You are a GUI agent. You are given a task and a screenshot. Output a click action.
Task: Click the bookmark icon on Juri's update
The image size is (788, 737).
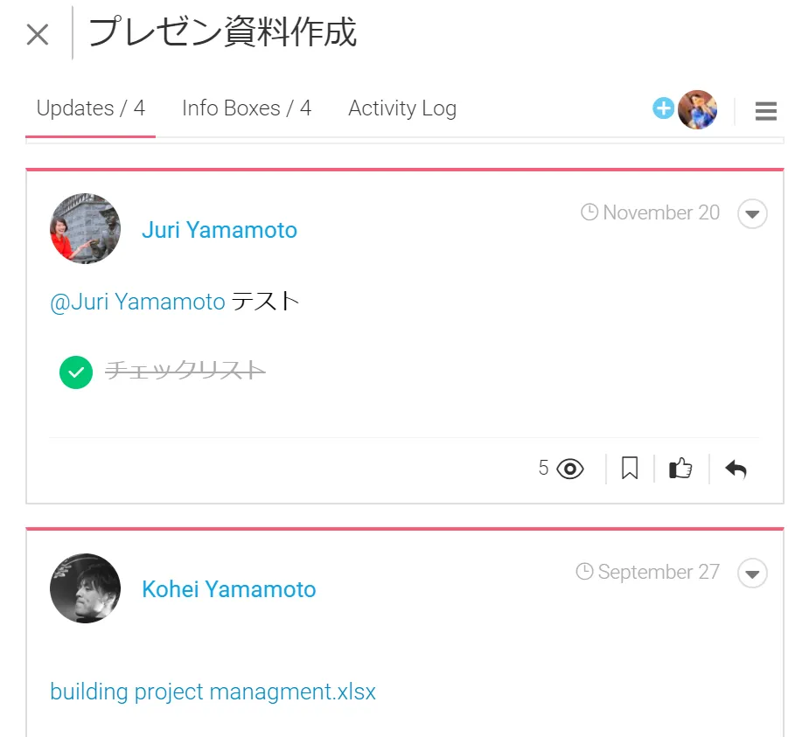(x=630, y=469)
